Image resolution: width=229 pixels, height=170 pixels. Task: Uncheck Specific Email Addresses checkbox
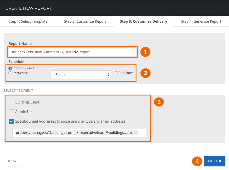11,122
